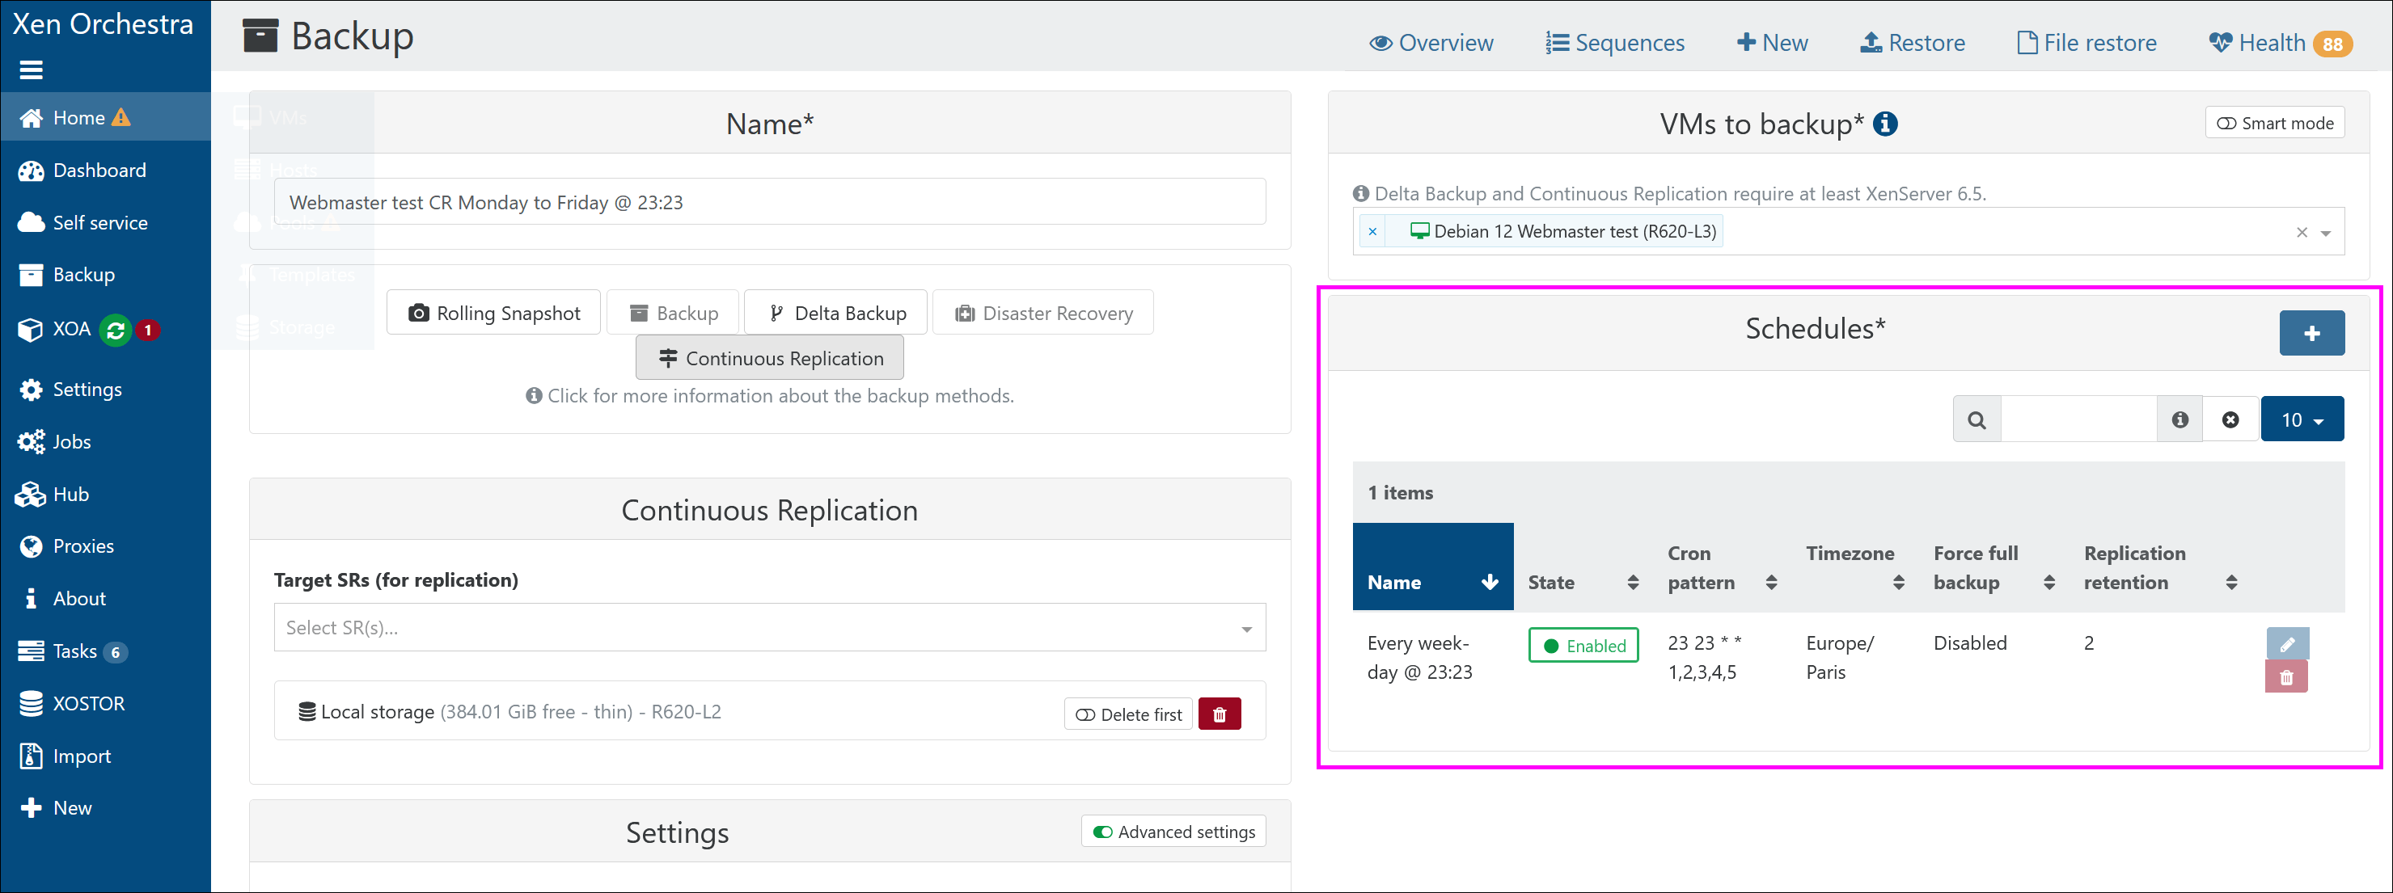The image size is (2393, 893).
Task: Open the 10 items per page dropdown
Action: (x=2302, y=419)
